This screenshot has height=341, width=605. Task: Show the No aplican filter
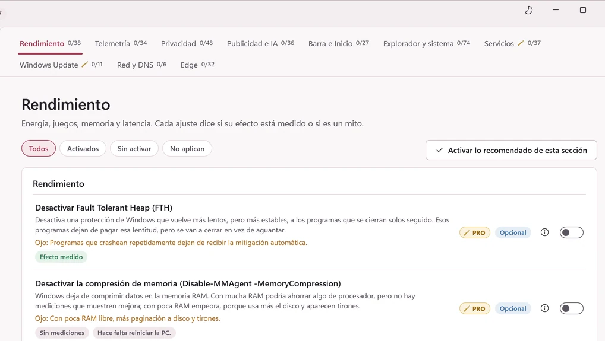click(187, 149)
